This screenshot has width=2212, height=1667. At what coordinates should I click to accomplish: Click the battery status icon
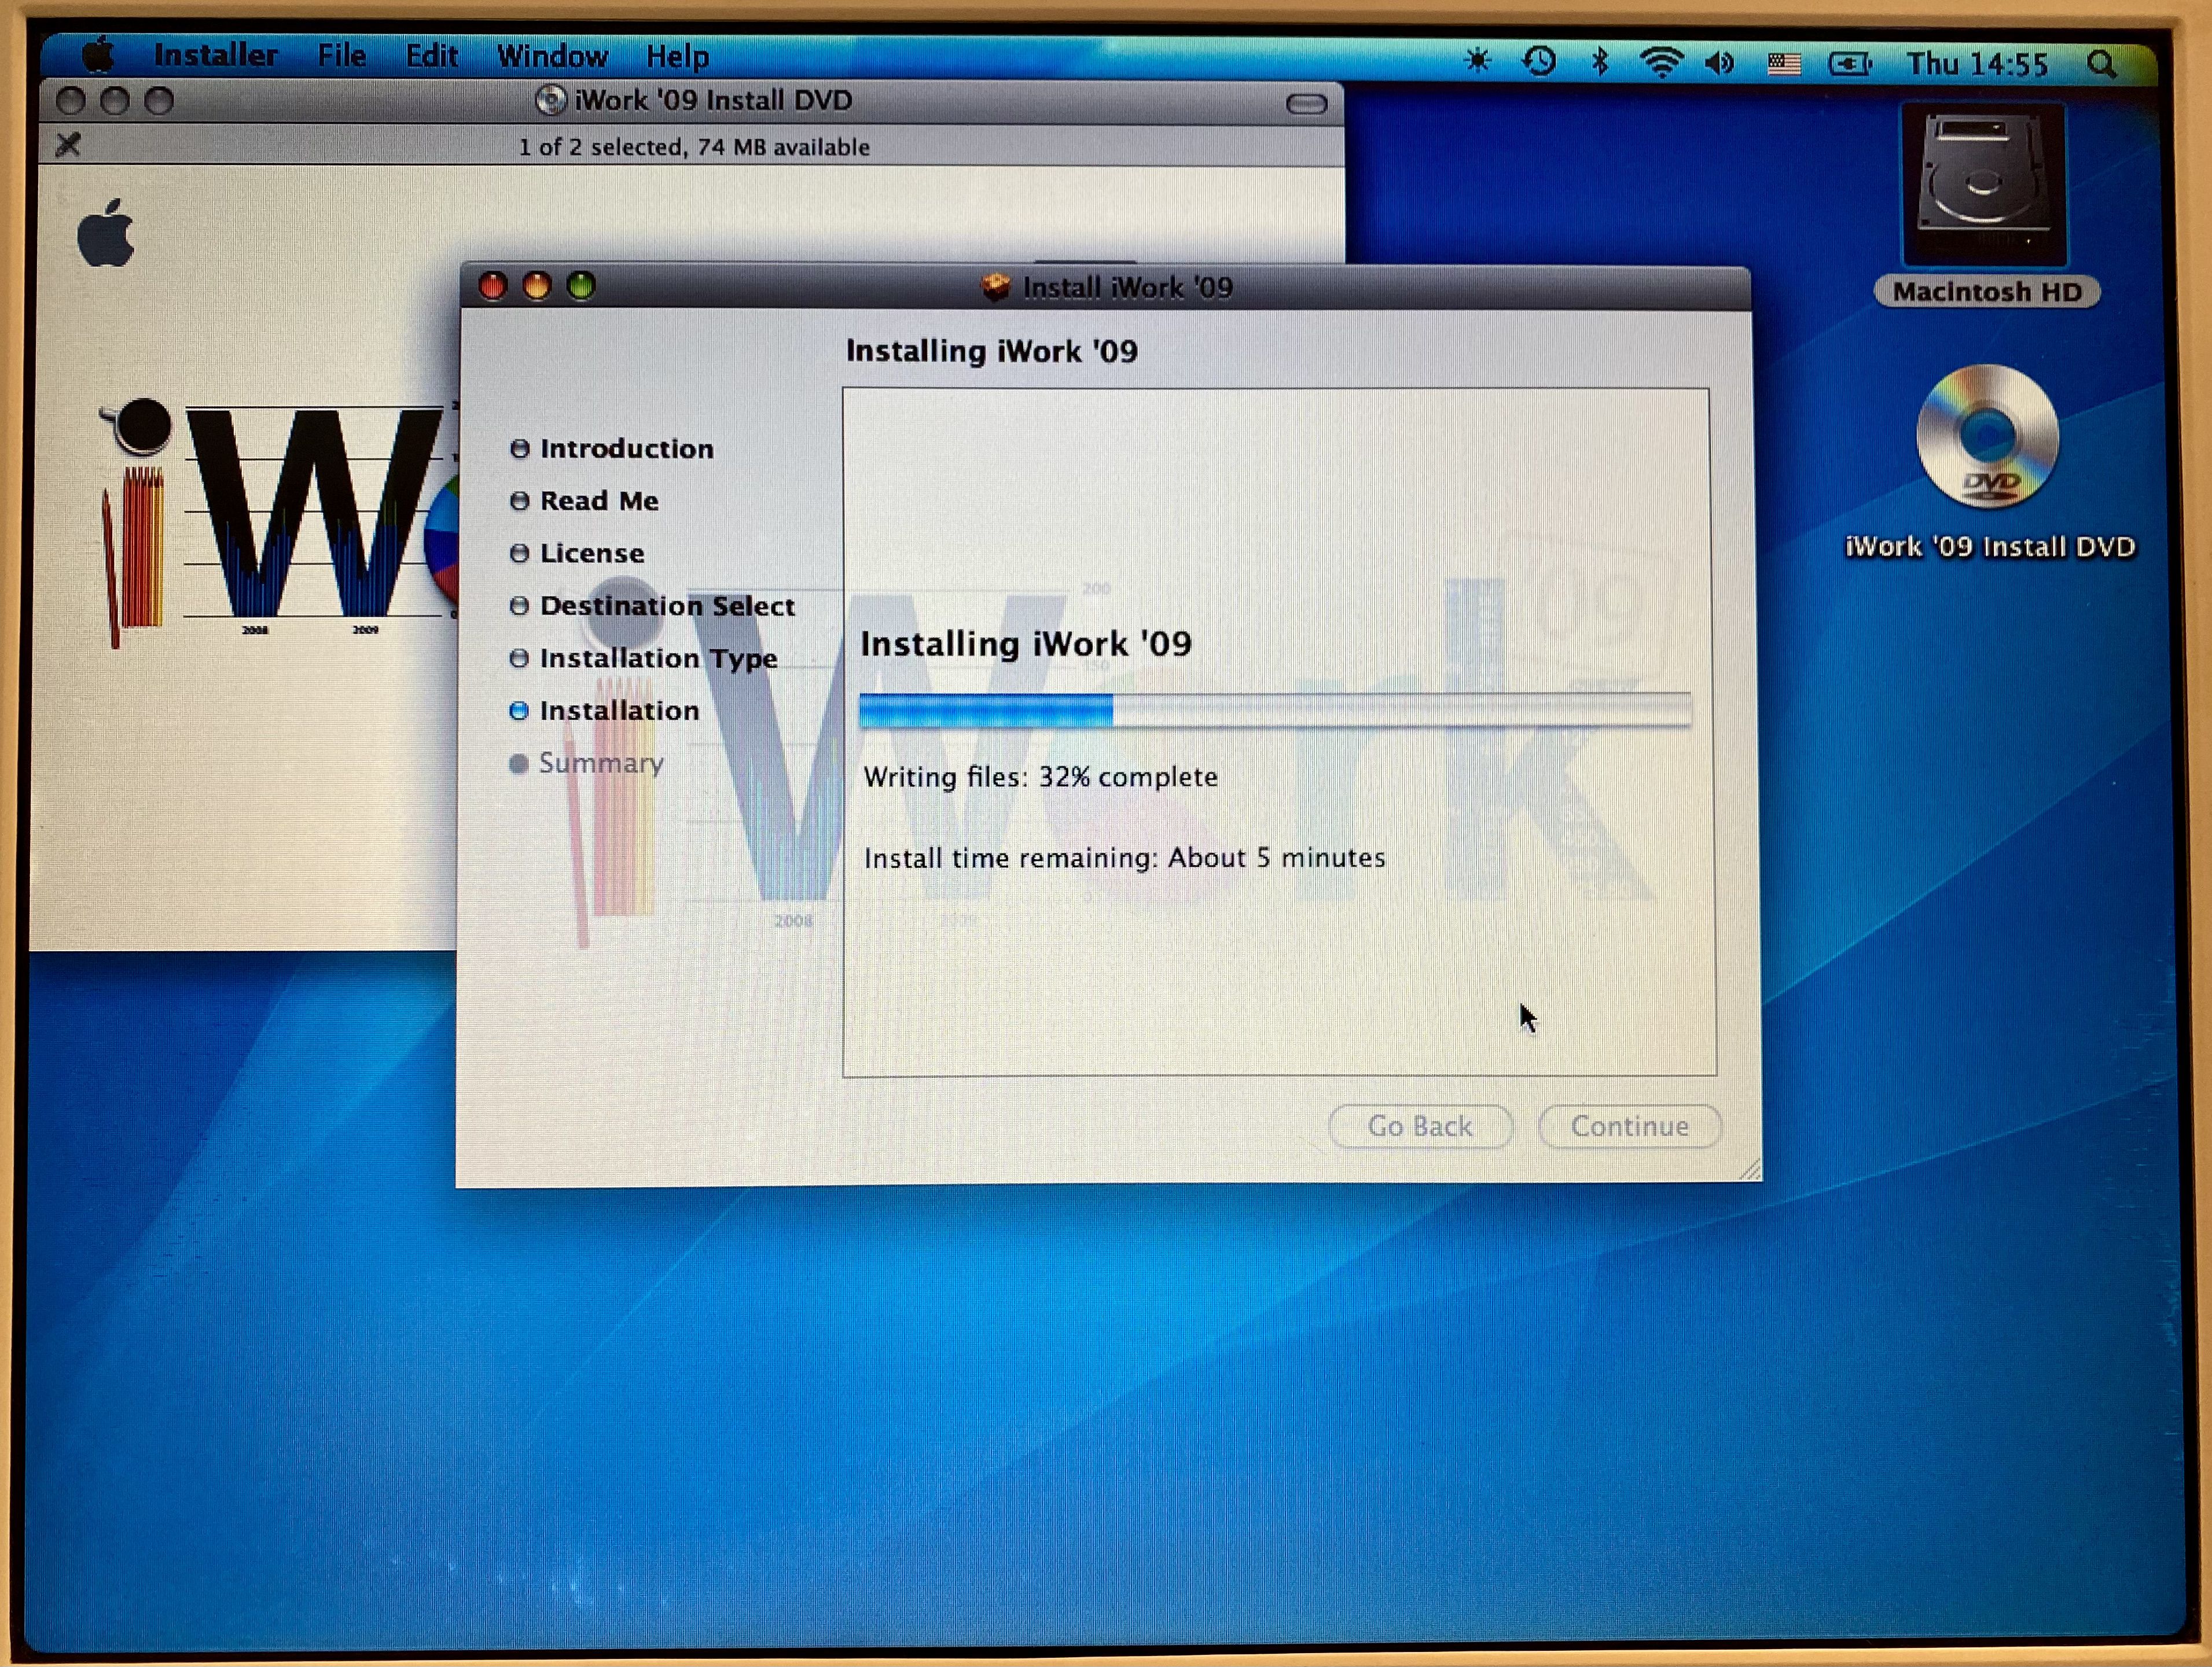1850,64
